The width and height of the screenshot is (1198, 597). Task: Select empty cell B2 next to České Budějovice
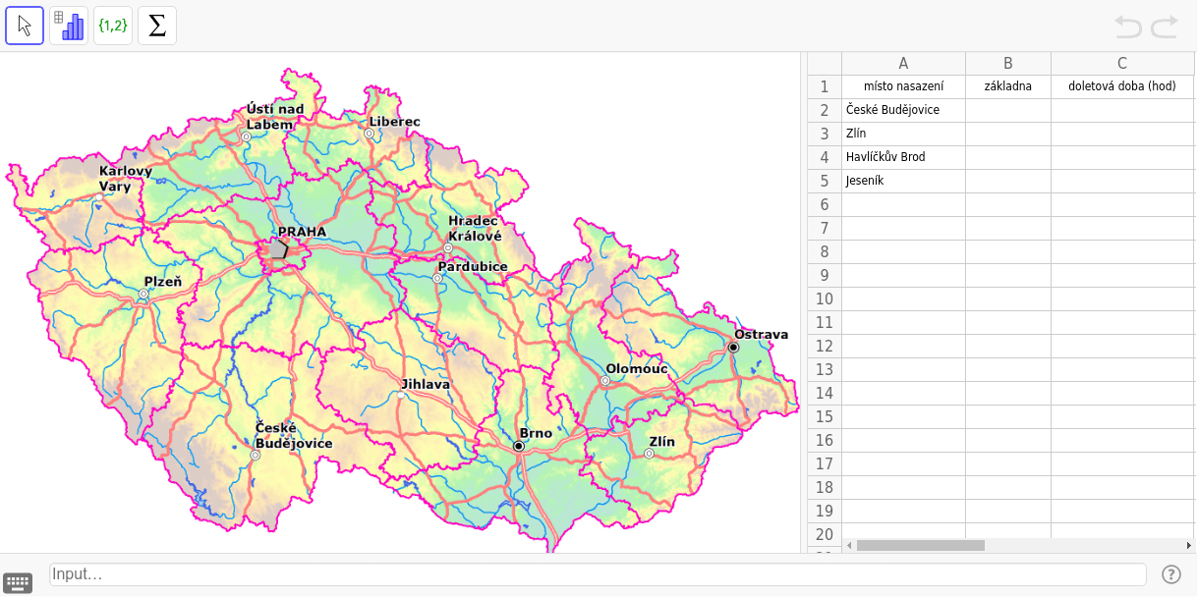coord(1007,110)
